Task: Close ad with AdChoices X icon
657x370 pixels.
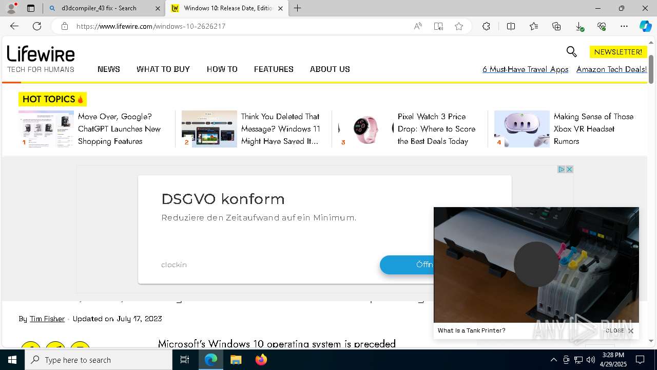Action: (x=569, y=169)
